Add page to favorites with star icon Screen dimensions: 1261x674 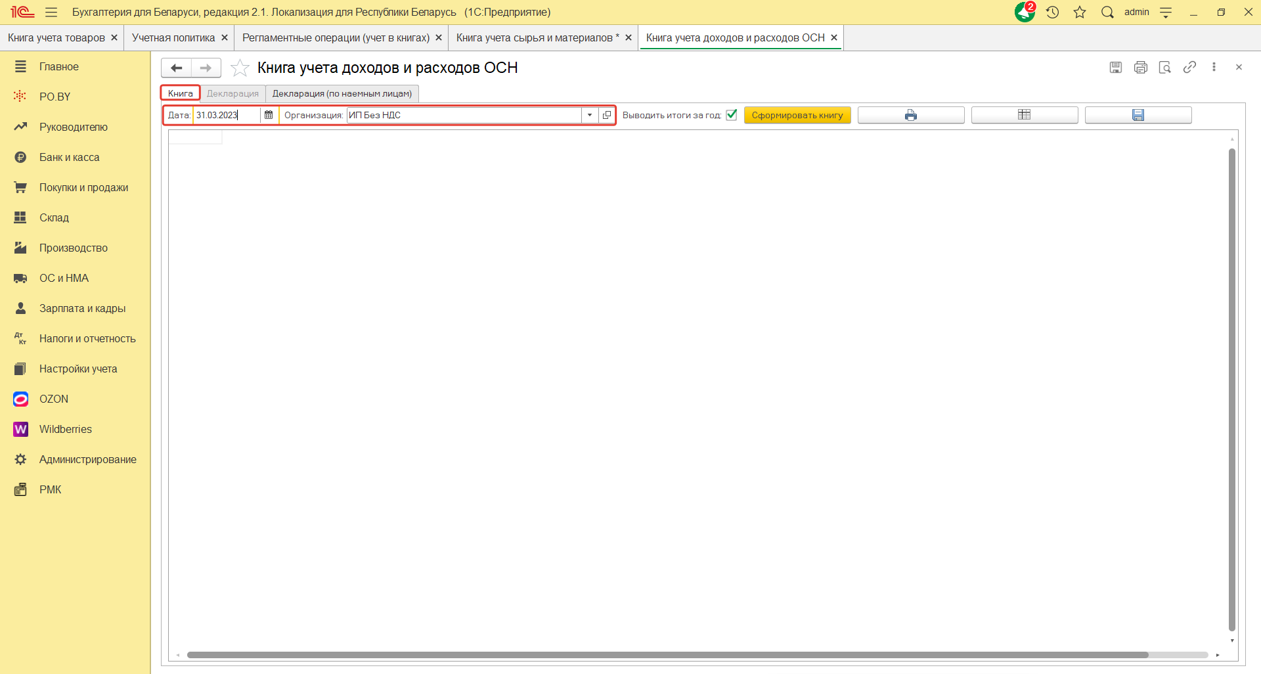point(240,68)
